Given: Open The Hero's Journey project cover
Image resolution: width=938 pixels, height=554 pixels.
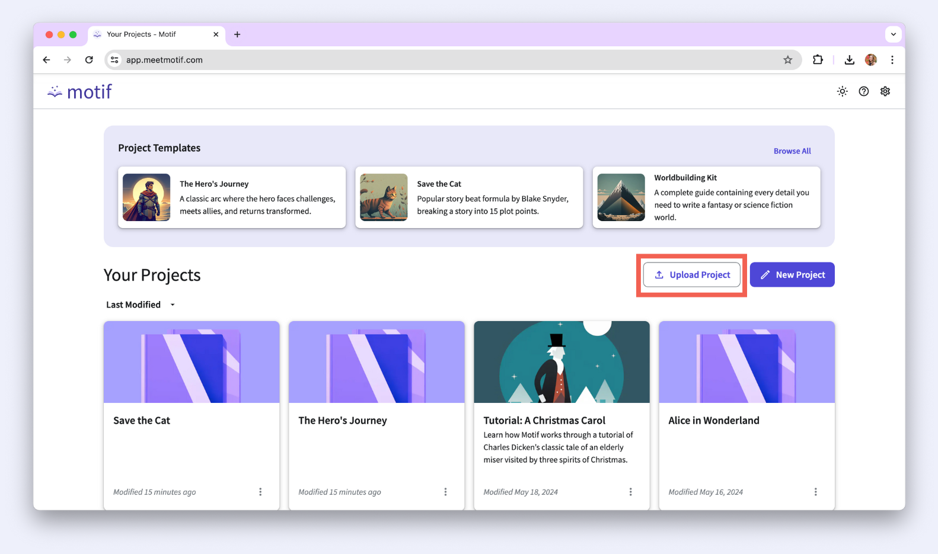Looking at the screenshot, I should coord(377,362).
